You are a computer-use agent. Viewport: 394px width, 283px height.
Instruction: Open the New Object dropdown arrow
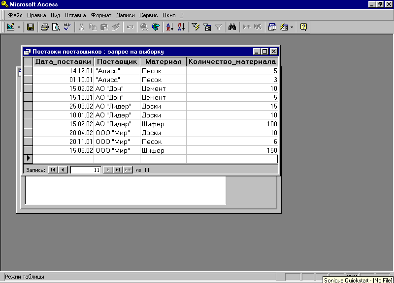[292, 27]
